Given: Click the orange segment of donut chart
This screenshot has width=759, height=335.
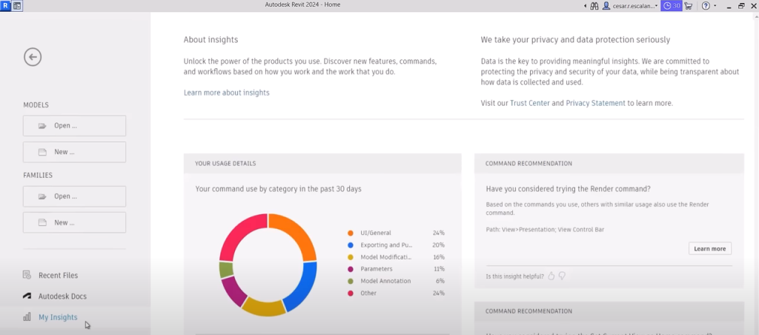Looking at the screenshot, I should pos(296,231).
